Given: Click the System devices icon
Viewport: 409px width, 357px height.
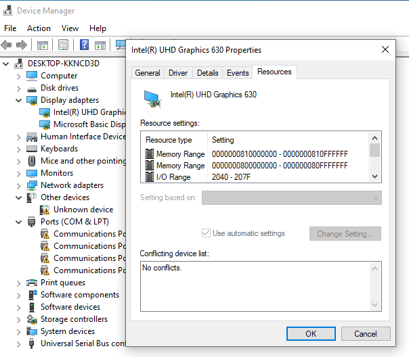Looking at the screenshot, I should click(x=32, y=331).
